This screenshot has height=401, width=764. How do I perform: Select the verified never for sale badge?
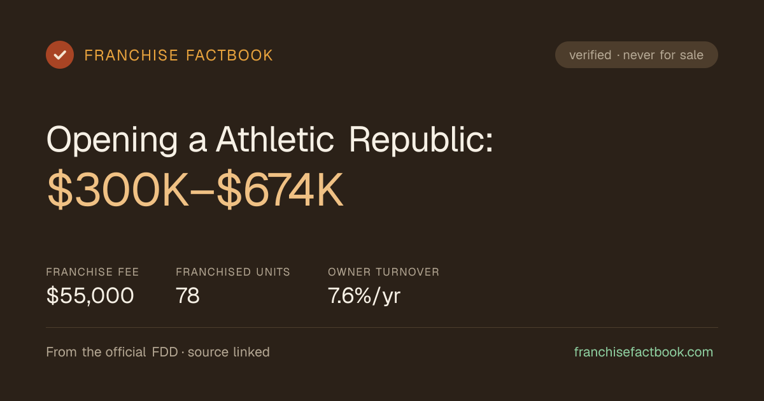[x=637, y=55]
